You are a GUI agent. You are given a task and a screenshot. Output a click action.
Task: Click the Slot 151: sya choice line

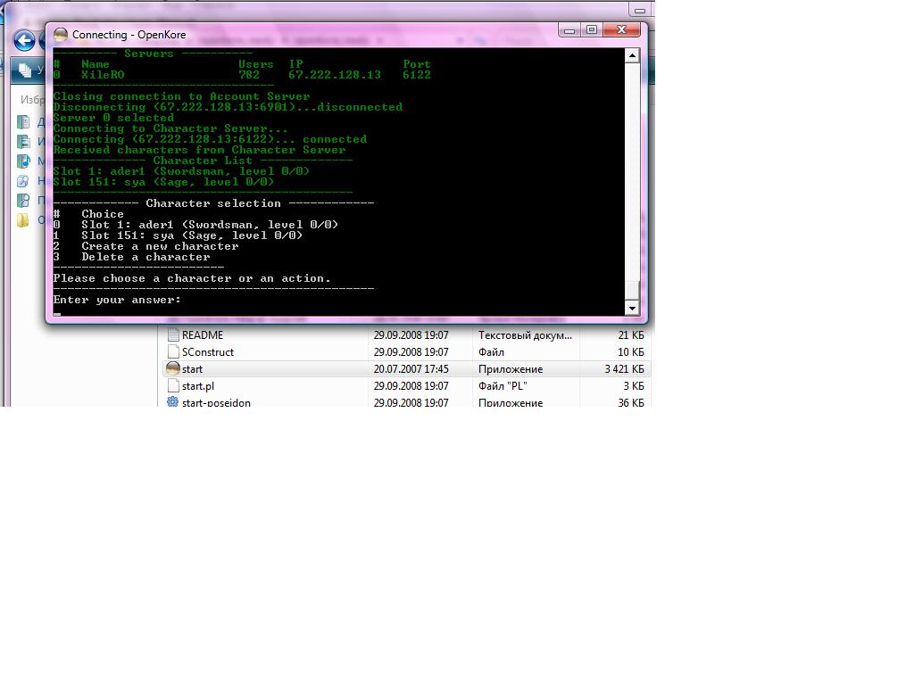click(x=178, y=235)
